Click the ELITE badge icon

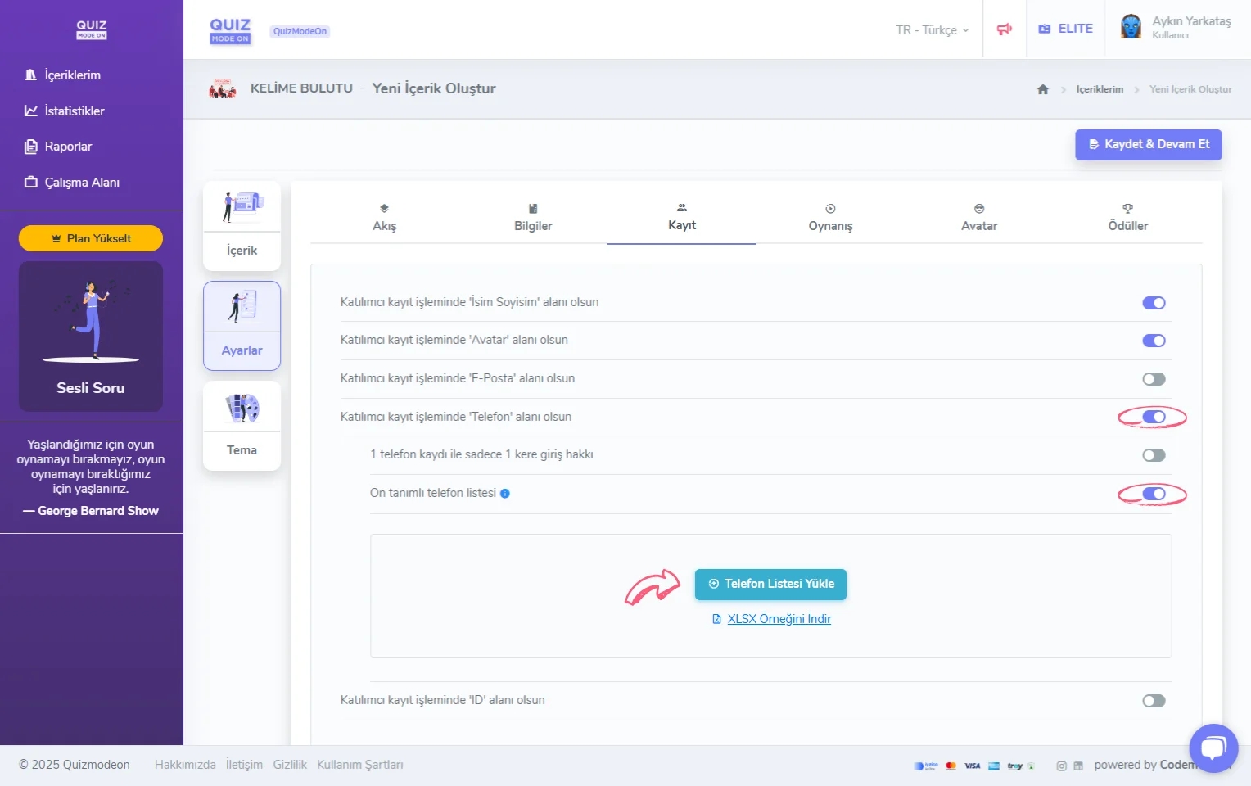[x=1044, y=28]
